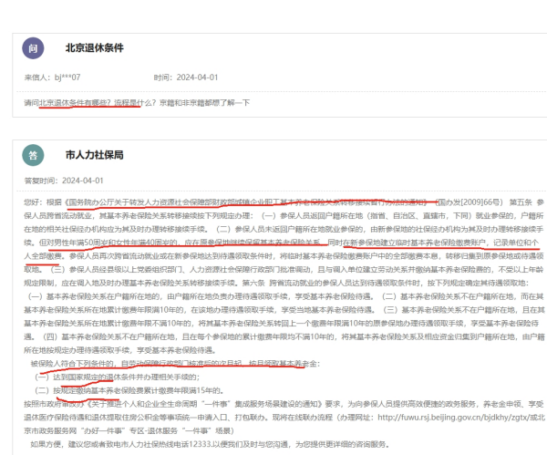Click the sender name bj***07
Image resolution: width=547 pixels, height=455 pixels.
click(x=67, y=78)
